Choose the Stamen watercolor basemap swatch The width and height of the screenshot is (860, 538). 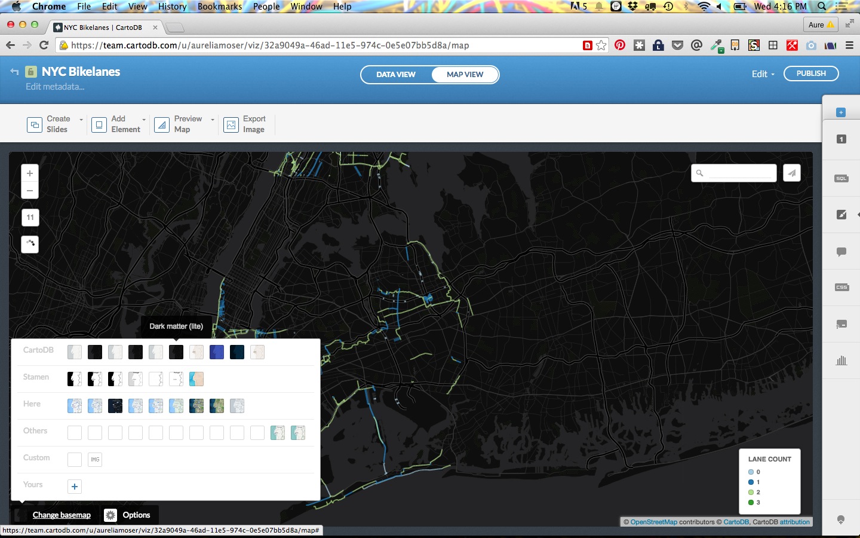pos(196,379)
